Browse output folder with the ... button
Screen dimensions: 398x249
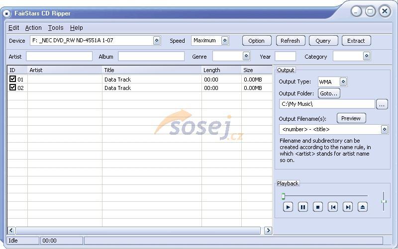click(x=382, y=104)
